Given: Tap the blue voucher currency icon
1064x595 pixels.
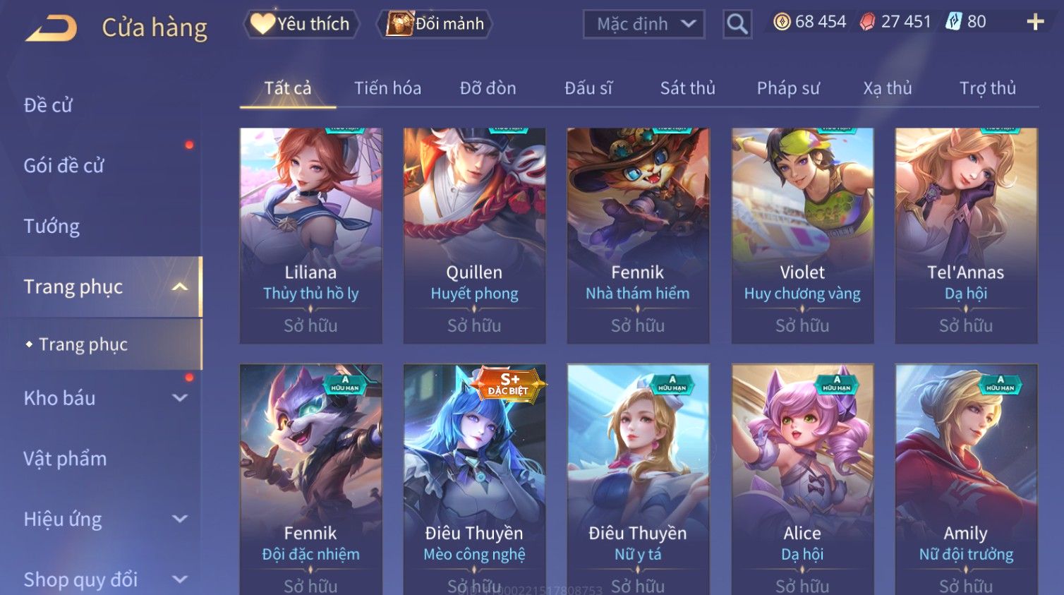Looking at the screenshot, I should point(954,22).
